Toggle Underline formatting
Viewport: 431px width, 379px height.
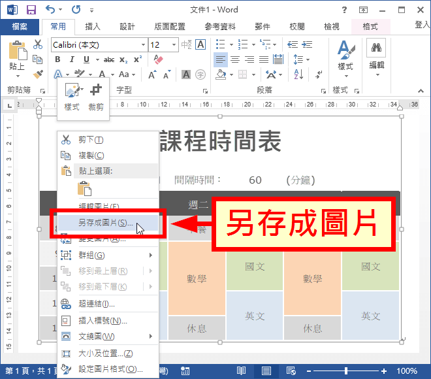86,59
